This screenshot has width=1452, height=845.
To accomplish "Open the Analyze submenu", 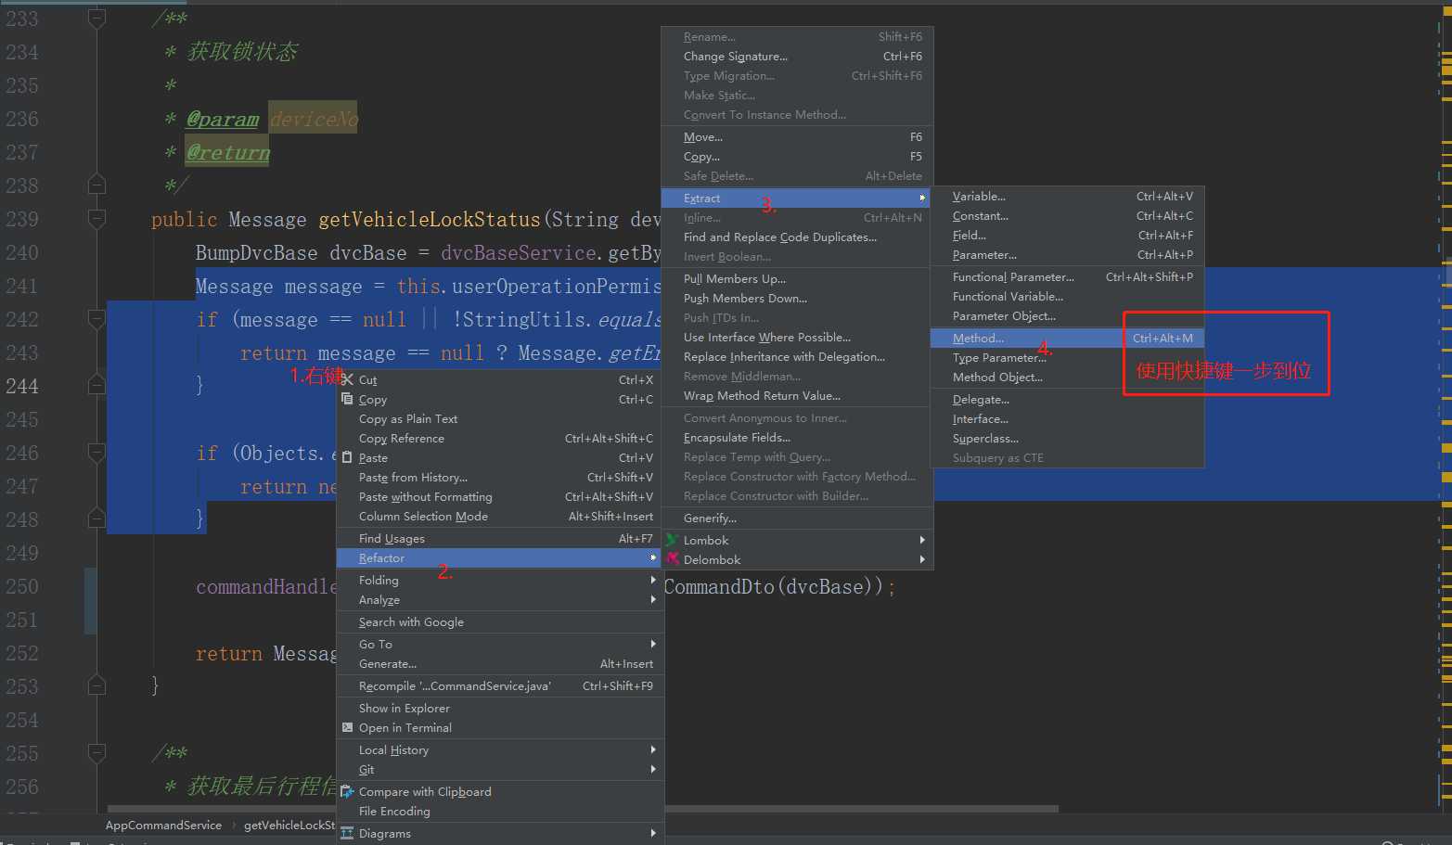I will [500, 599].
